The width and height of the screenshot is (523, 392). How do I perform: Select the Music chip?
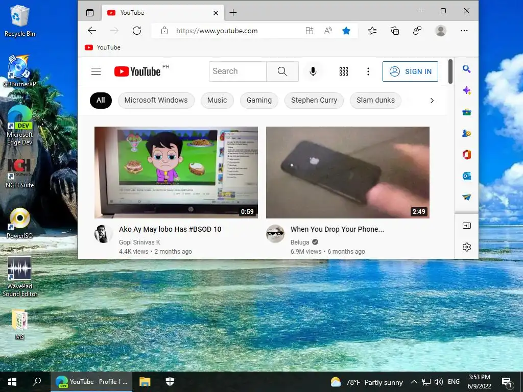217,101
